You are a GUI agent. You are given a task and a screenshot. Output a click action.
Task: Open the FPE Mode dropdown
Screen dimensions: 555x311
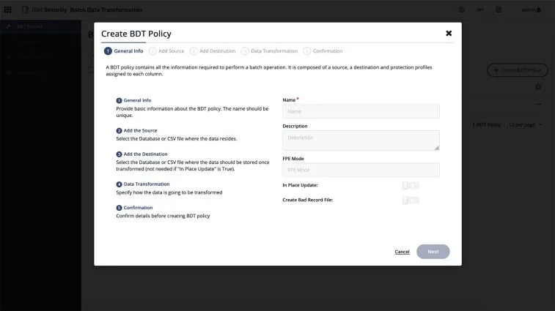tap(361, 170)
